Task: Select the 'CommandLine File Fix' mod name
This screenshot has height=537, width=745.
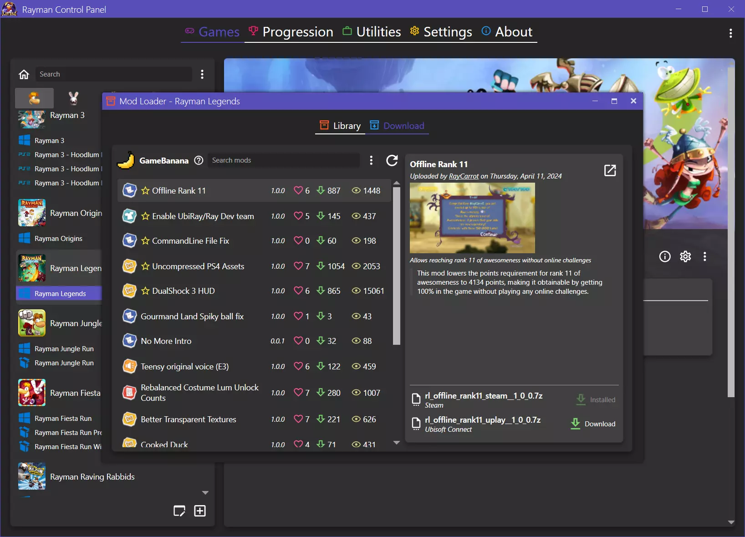Action: point(190,240)
